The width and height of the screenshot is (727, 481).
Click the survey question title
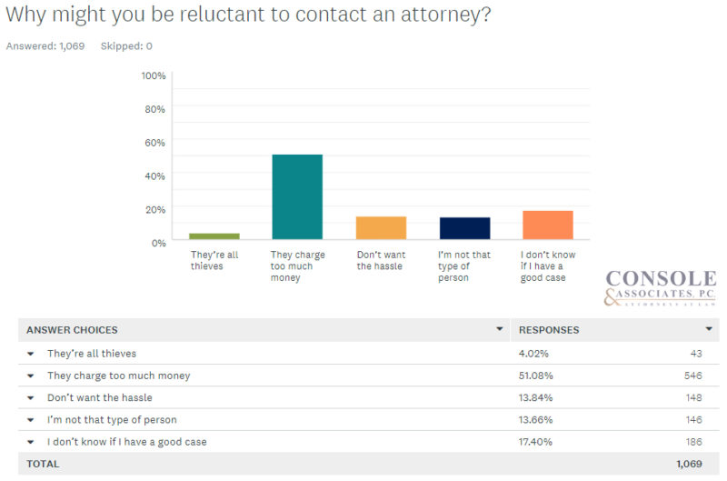(x=248, y=15)
